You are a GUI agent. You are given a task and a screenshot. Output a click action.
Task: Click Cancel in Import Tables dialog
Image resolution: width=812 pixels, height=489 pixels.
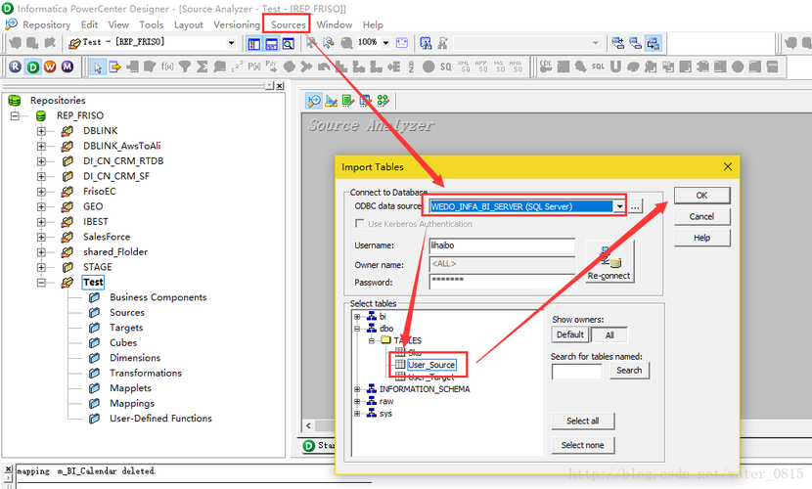tap(701, 216)
